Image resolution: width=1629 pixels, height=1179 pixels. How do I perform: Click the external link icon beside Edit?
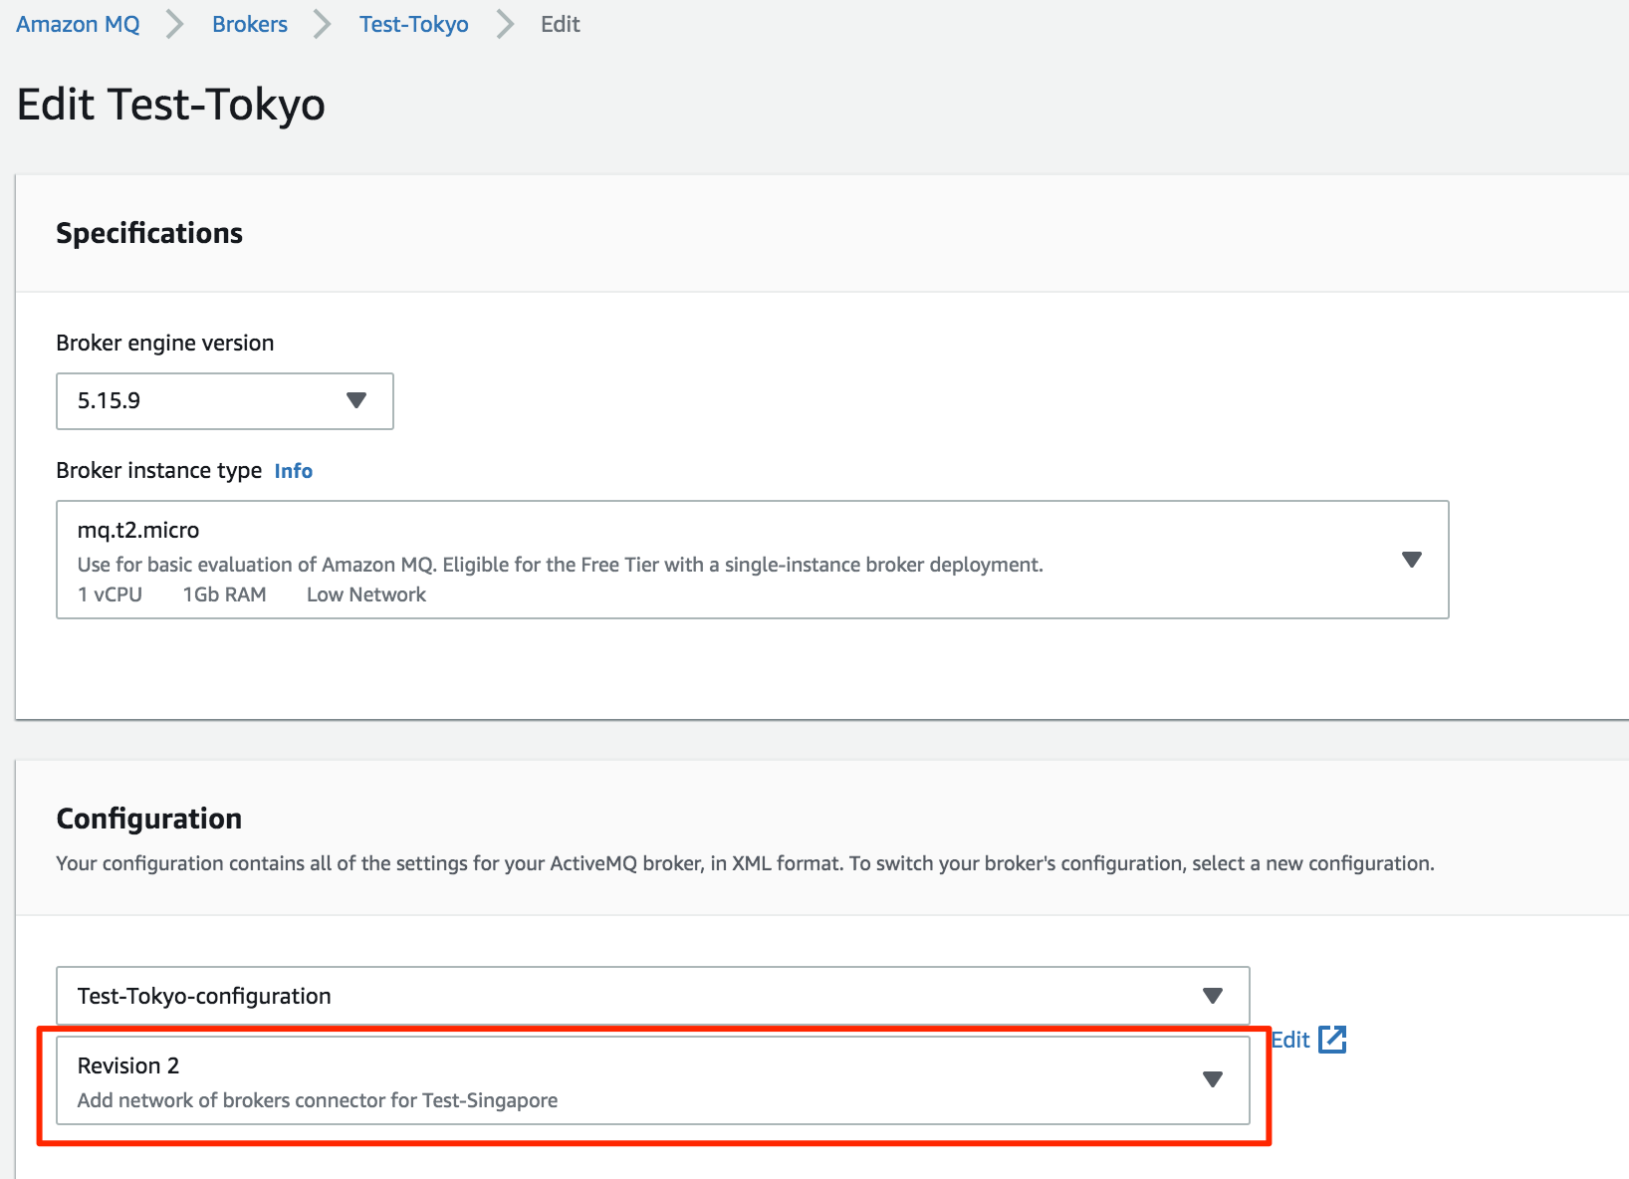pos(1332,1040)
